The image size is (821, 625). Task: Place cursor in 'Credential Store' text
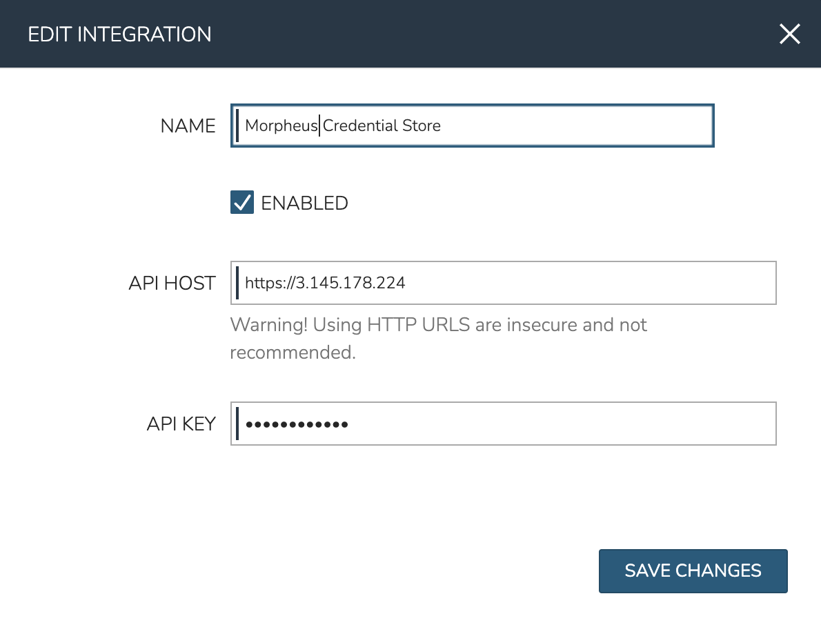382,126
